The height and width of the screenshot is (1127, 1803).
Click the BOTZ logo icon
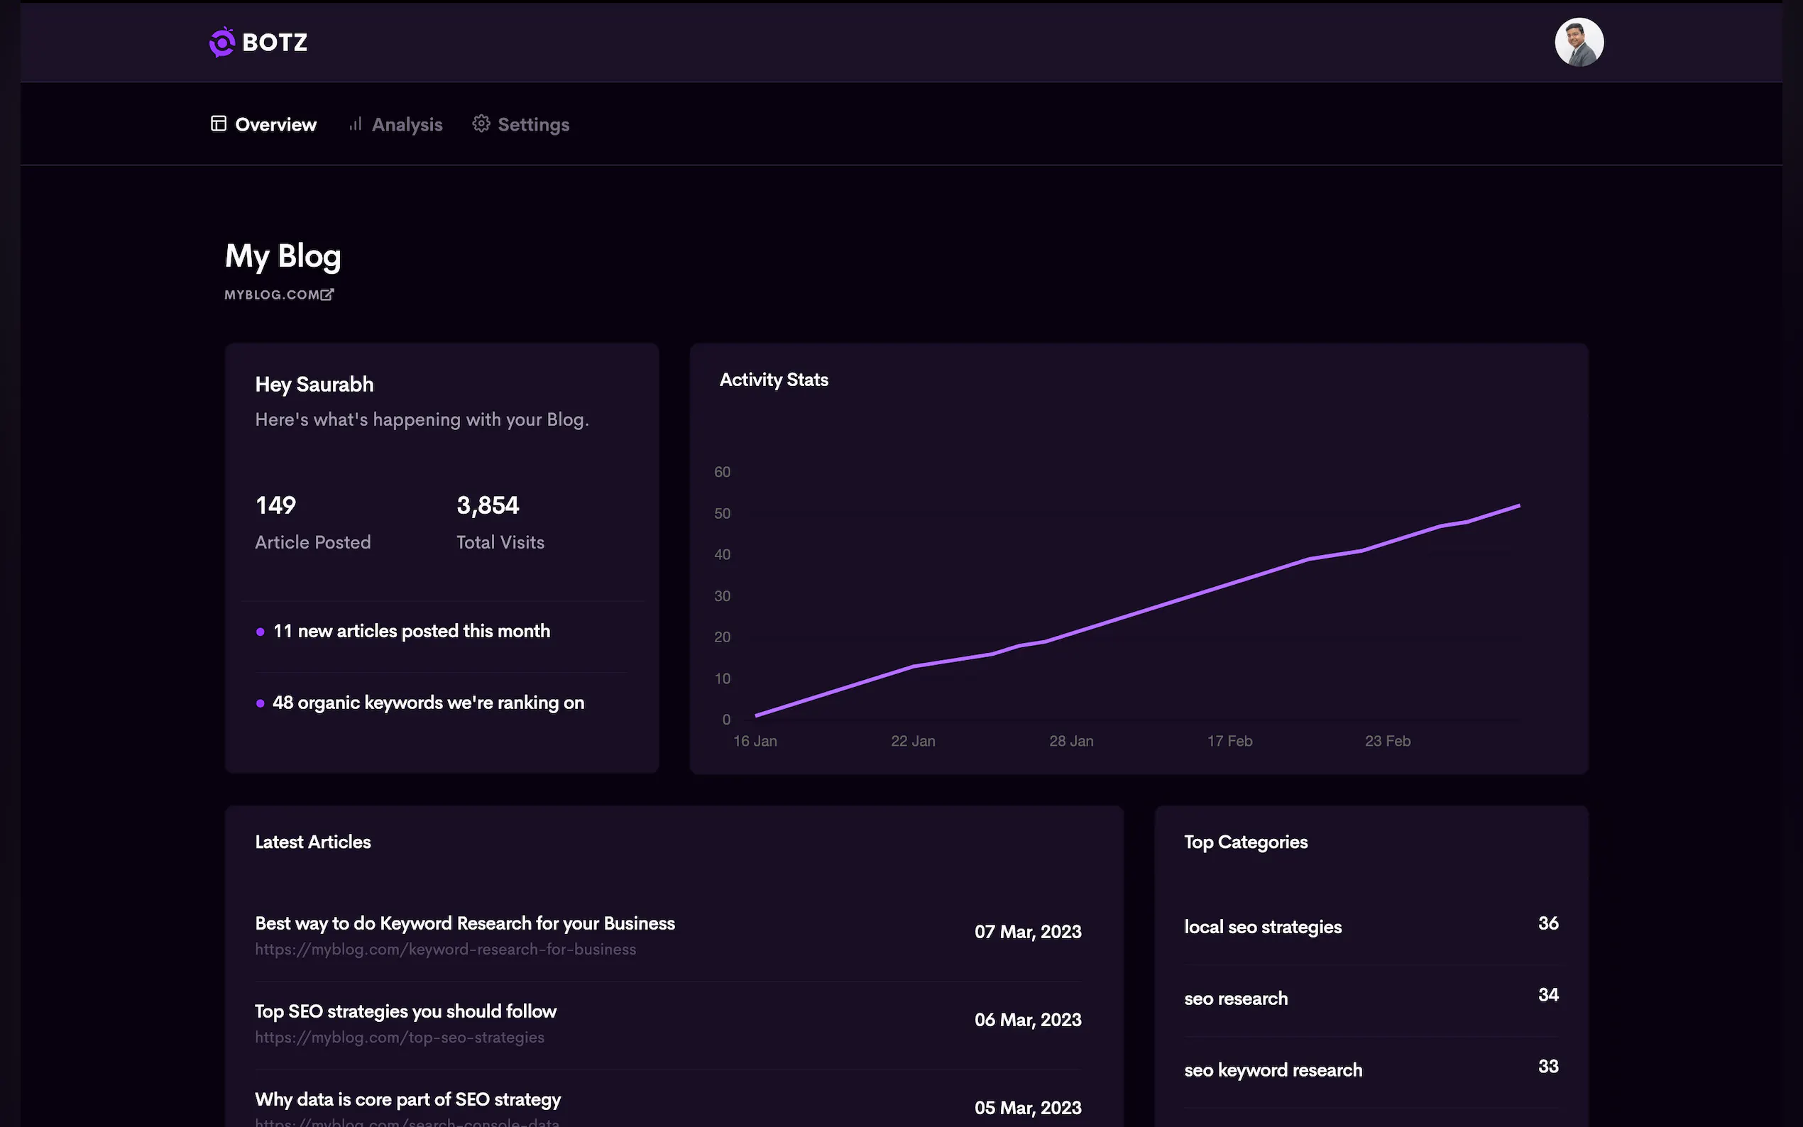[221, 43]
